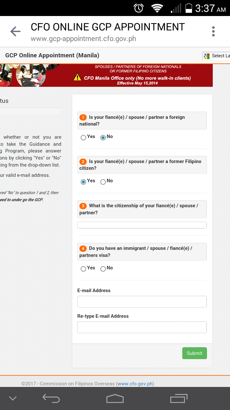
Task: Tap the CFO ONLINE GCP APPOINTMENT title
Action: pyautogui.click(x=108, y=27)
